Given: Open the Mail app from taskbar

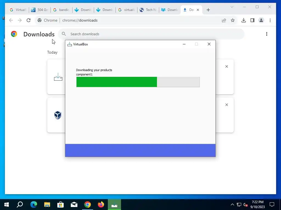Looking at the screenshot, I should [x=74, y=205].
